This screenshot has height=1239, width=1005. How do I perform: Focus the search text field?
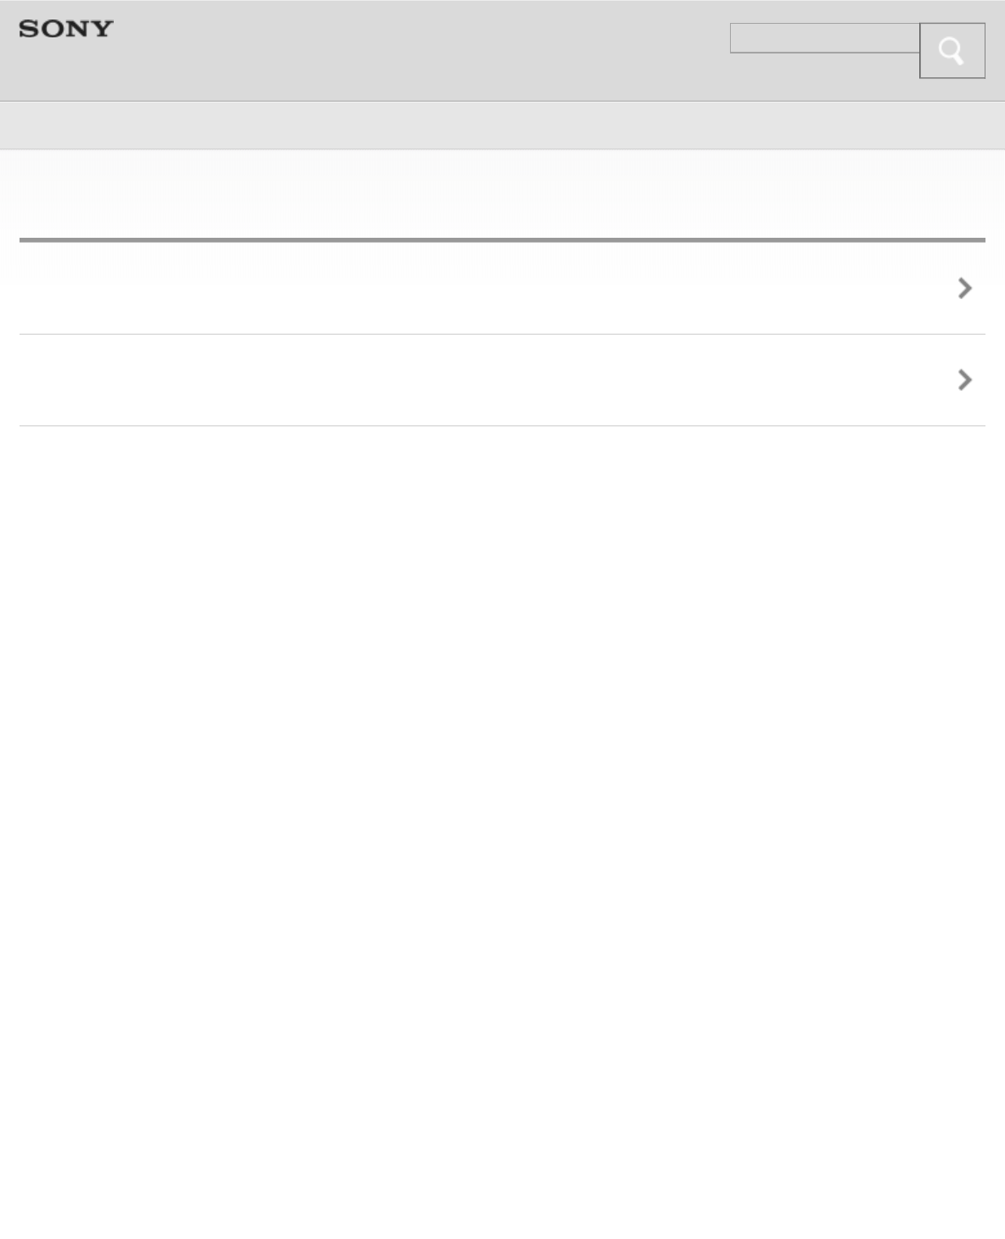tap(824, 38)
